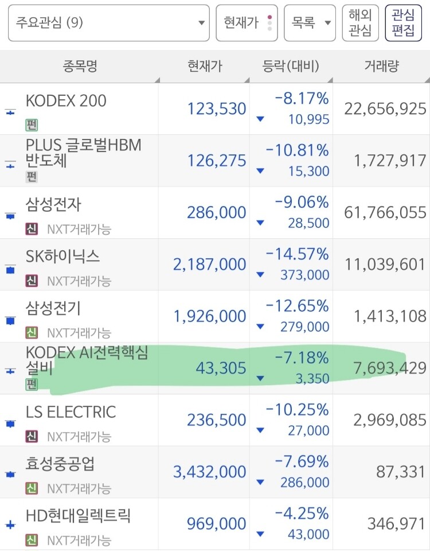Click the 신 badge under SK하이닉스

[x=32, y=281]
